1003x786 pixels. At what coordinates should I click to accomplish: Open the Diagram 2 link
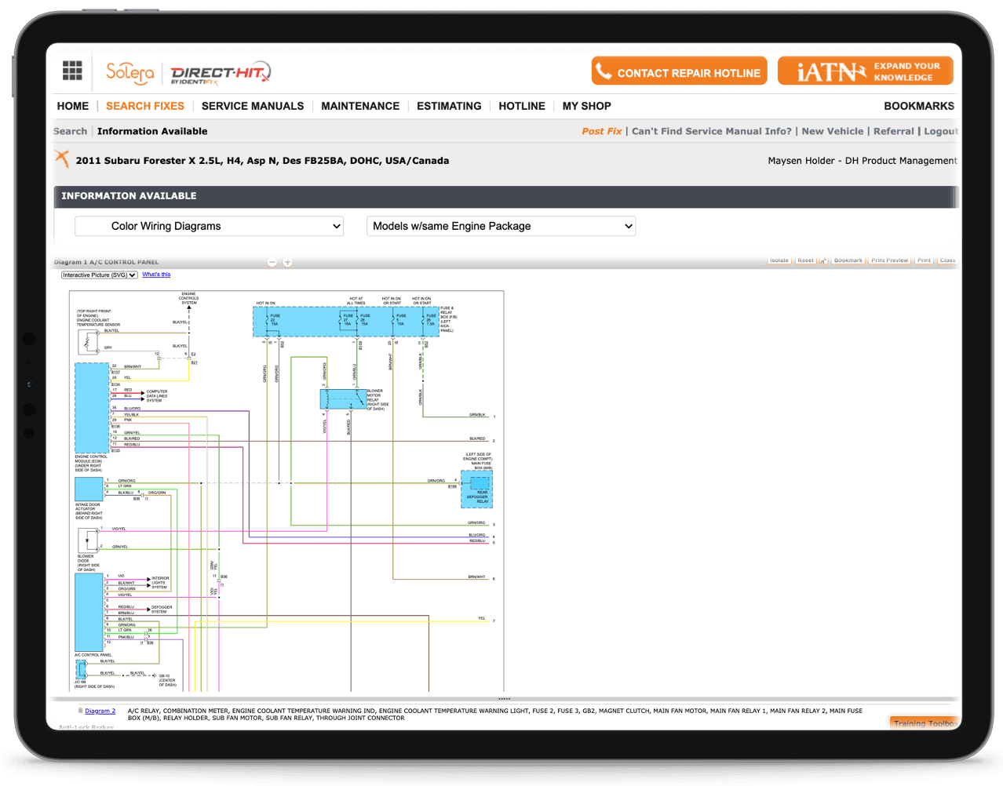(100, 711)
